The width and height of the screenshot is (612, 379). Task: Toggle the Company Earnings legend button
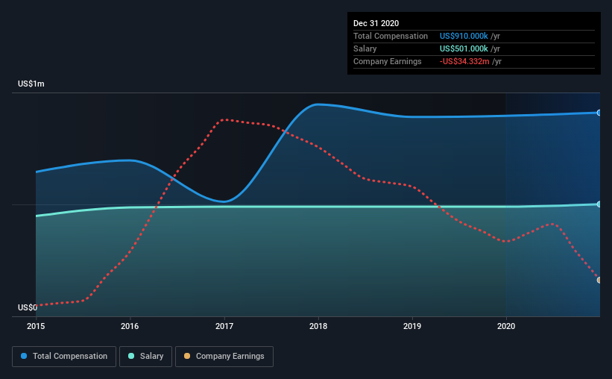[x=224, y=357]
